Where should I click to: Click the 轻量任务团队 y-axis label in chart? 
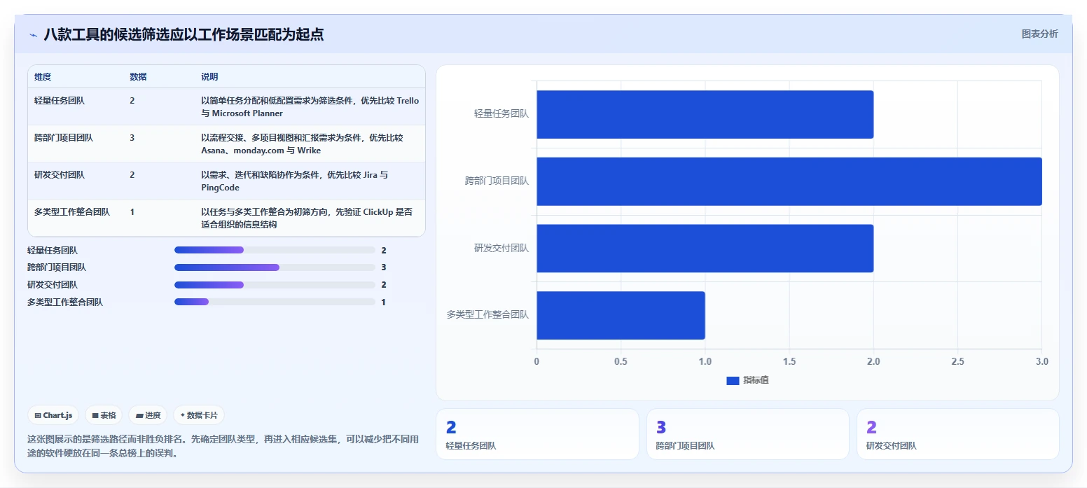(501, 113)
